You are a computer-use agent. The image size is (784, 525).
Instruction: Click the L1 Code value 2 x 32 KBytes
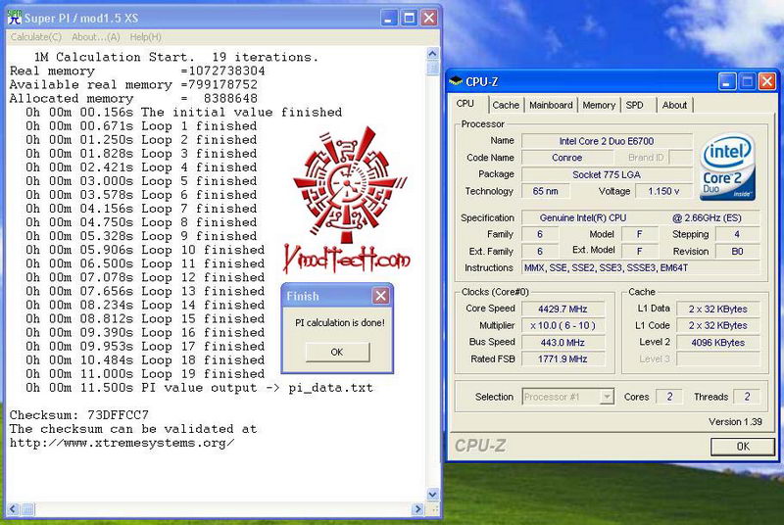pyautogui.click(x=718, y=325)
